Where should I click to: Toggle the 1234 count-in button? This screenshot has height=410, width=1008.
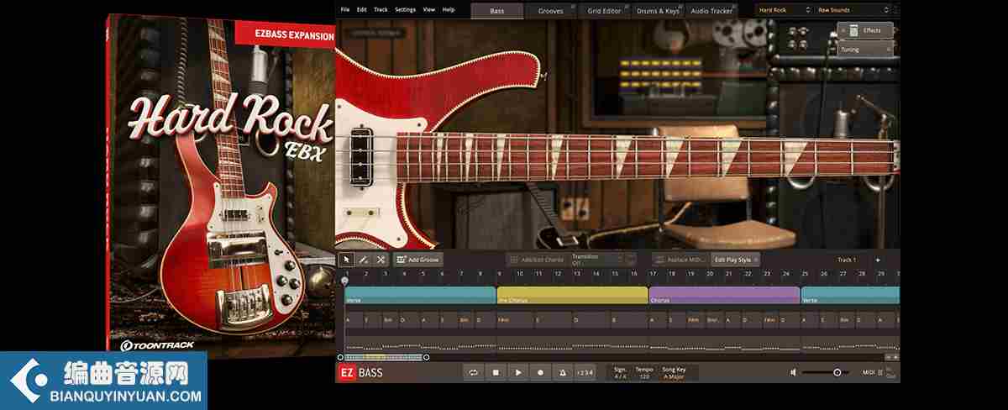pyautogui.click(x=585, y=372)
